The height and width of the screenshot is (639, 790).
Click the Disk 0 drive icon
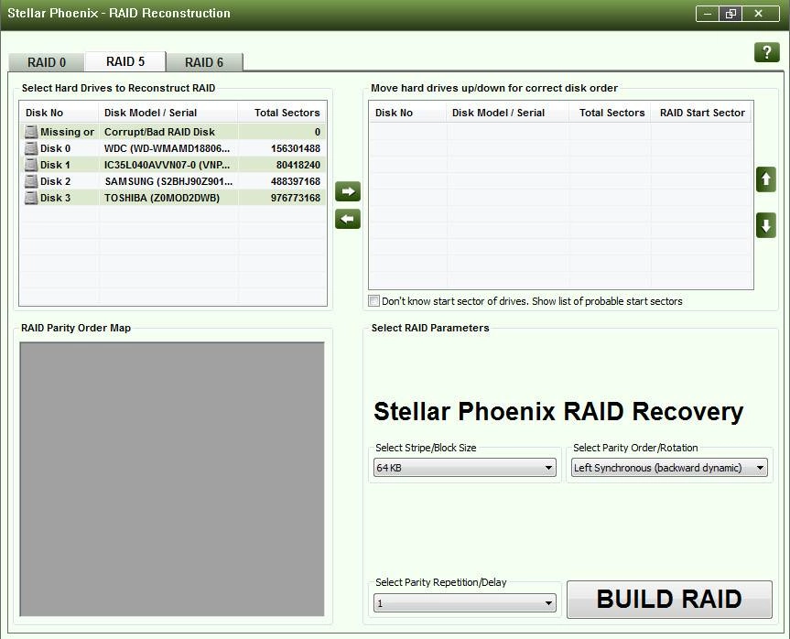pyautogui.click(x=31, y=148)
